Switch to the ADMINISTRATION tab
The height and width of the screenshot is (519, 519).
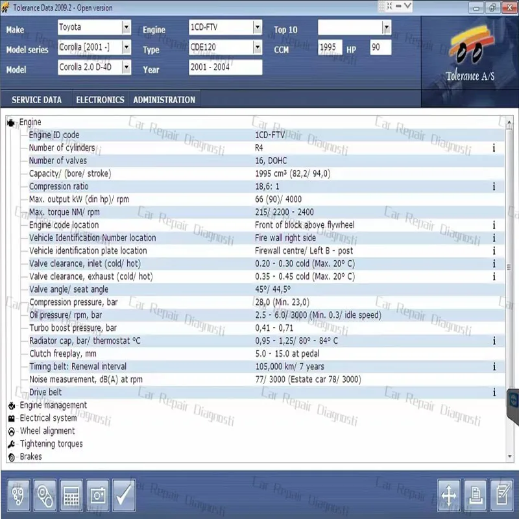tap(164, 100)
